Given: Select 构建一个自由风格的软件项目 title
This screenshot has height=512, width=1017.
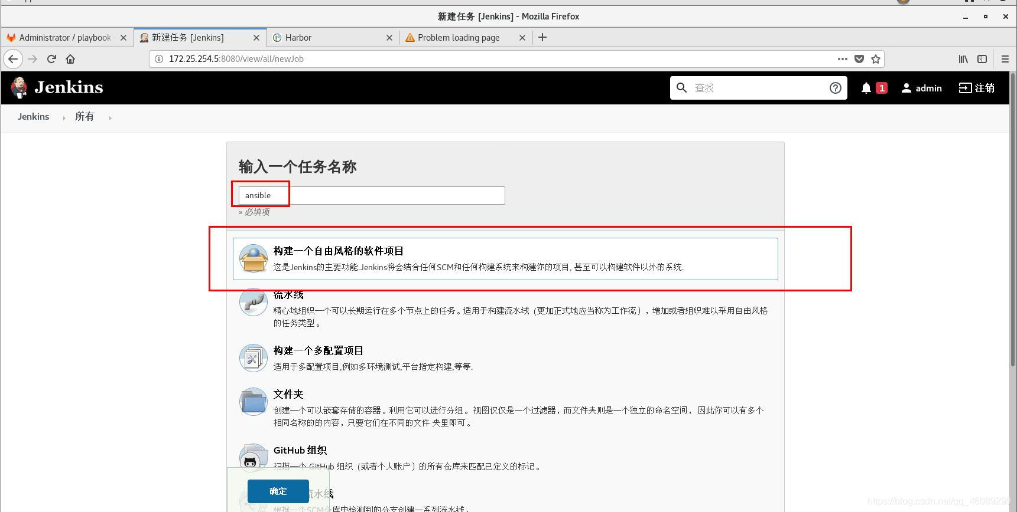Looking at the screenshot, I should tap(339, 251).
